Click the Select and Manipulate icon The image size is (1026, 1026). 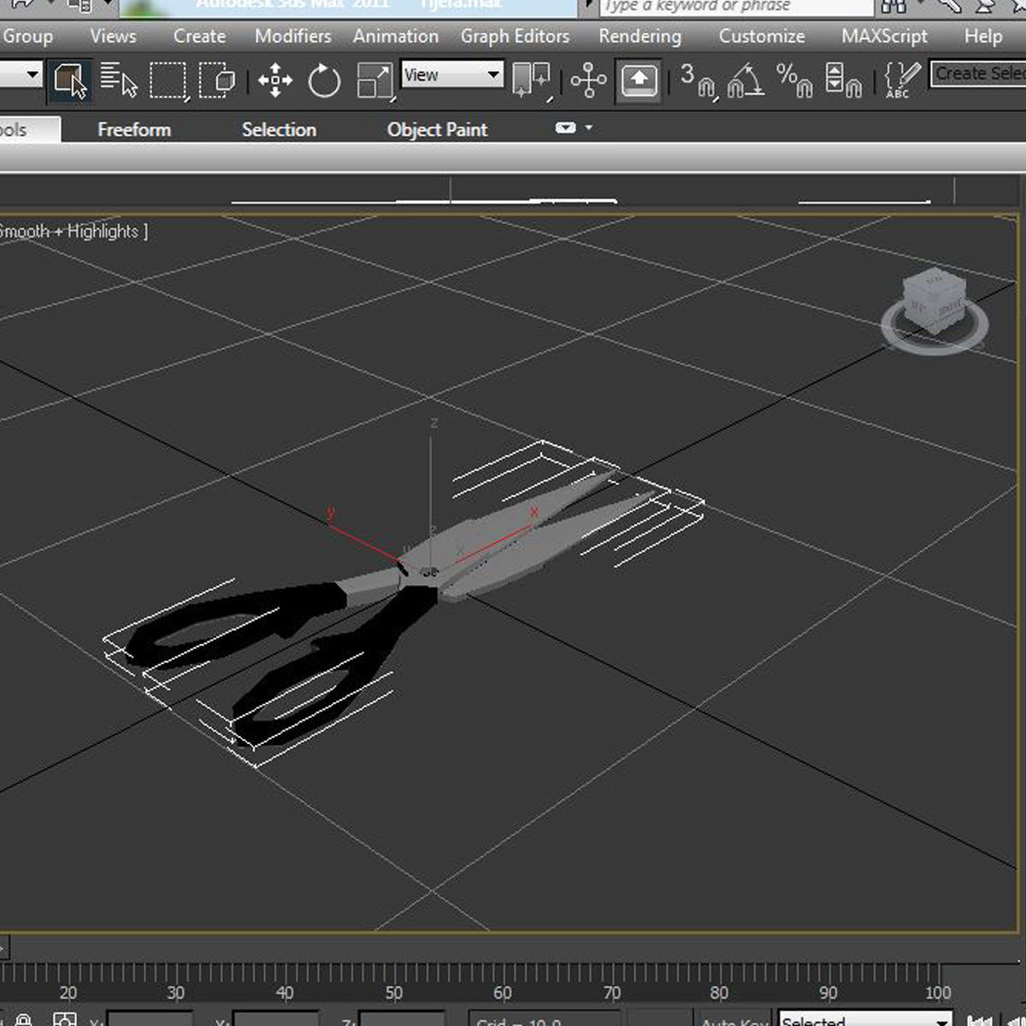coord(588,80)
